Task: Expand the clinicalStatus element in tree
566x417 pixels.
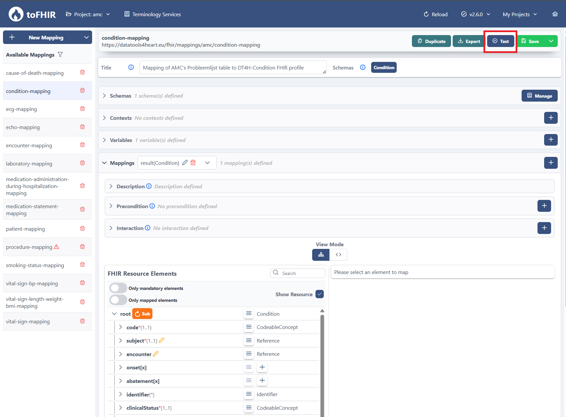Action: (x=120, y=408)
